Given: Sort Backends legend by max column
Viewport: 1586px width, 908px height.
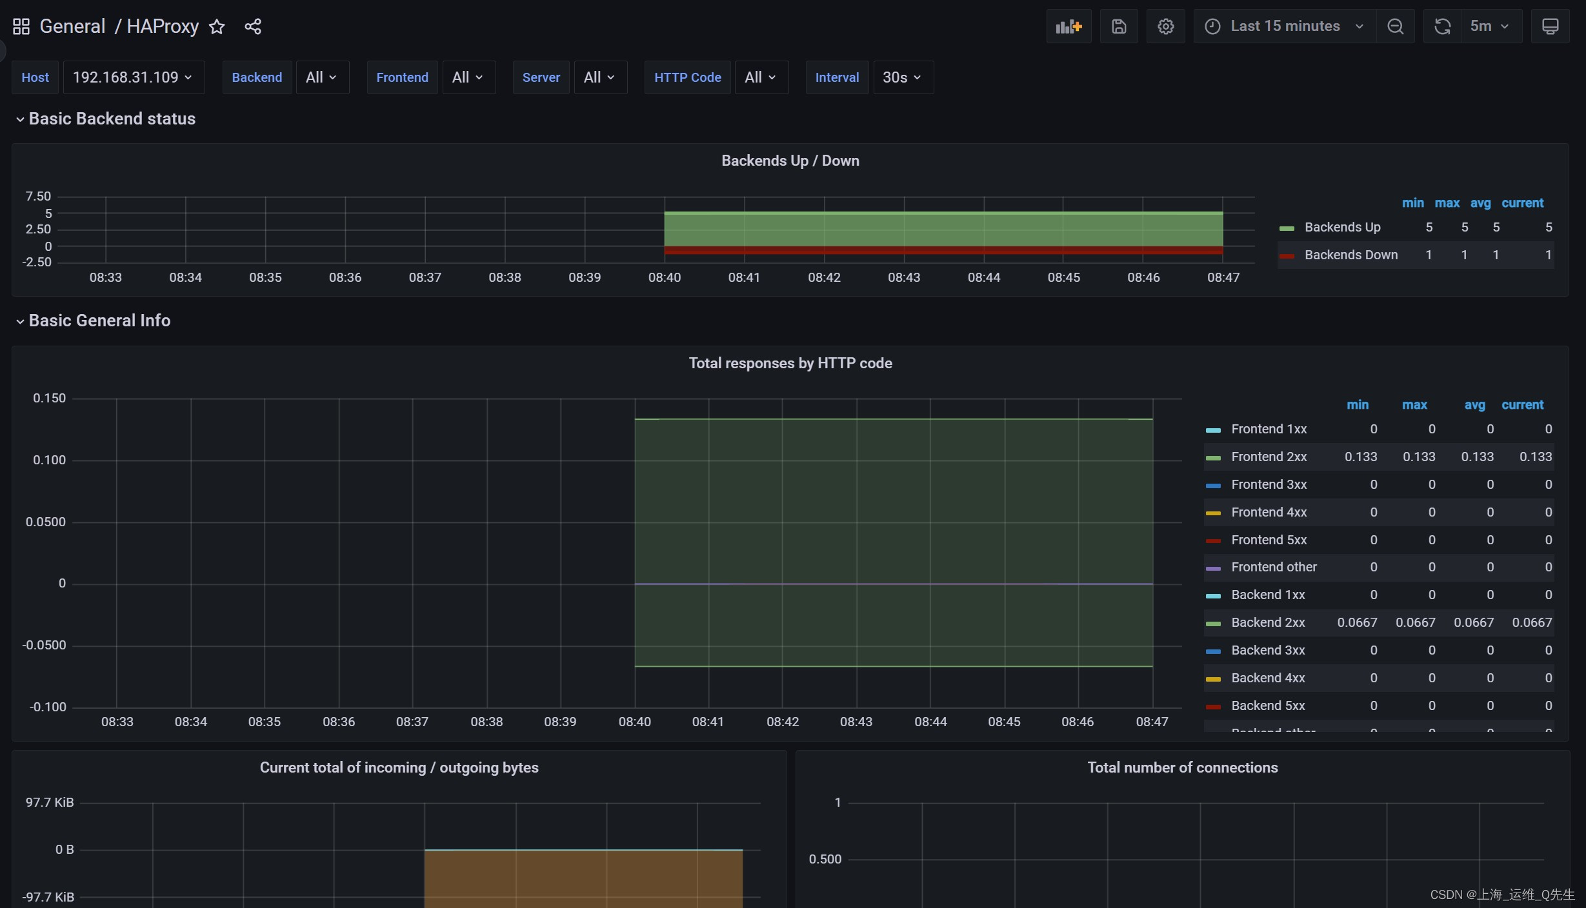Looking at the screenshot, I should [1447, 202].
